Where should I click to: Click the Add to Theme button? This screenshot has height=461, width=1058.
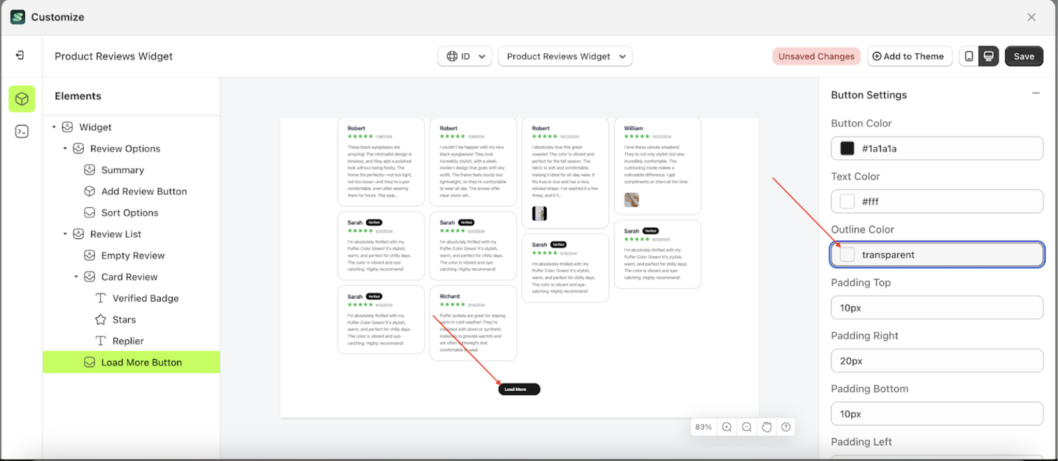coord(908,56)
